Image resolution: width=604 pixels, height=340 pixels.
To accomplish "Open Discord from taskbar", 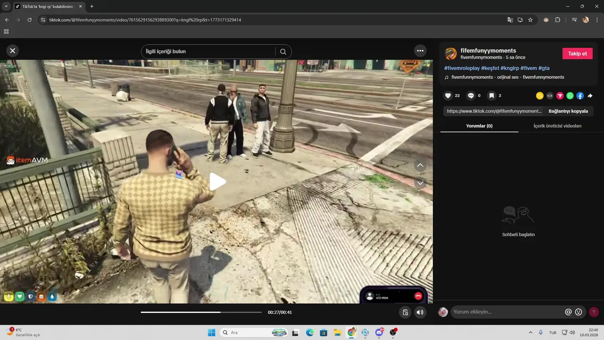I will [x=379, y=332].
